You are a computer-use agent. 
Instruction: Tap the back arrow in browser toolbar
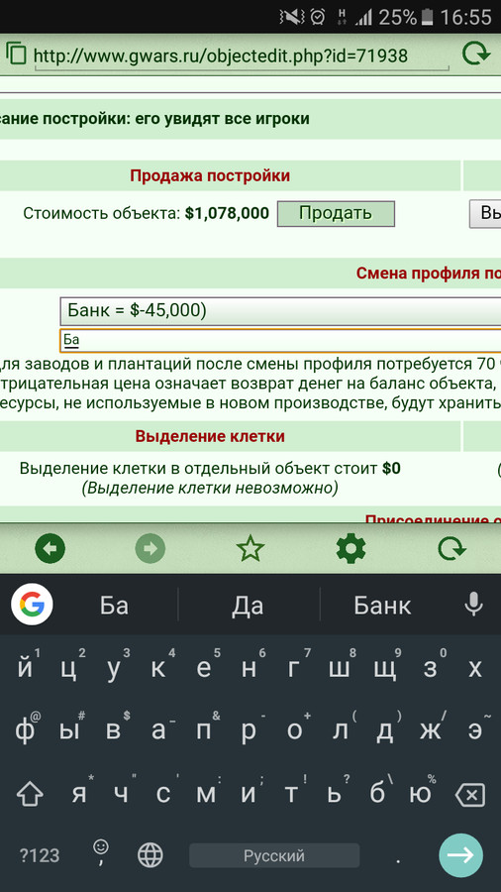pos(50,549)
